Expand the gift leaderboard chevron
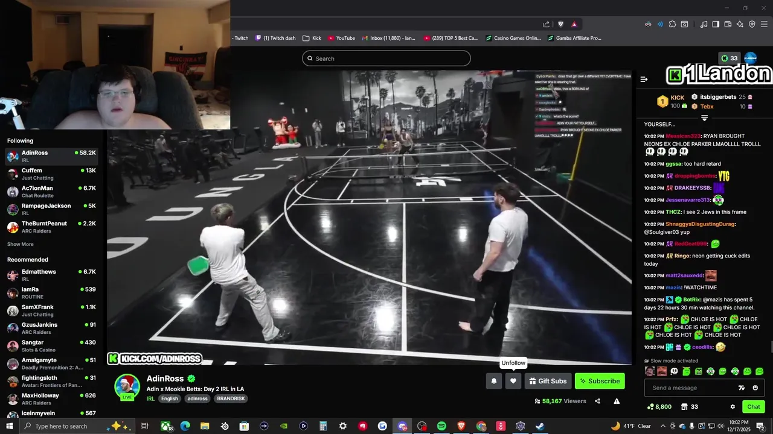The image size is (773, 434). coord(704,118)
